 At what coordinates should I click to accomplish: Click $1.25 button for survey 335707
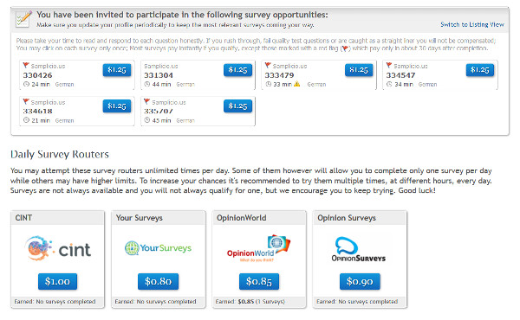point(237,106)
